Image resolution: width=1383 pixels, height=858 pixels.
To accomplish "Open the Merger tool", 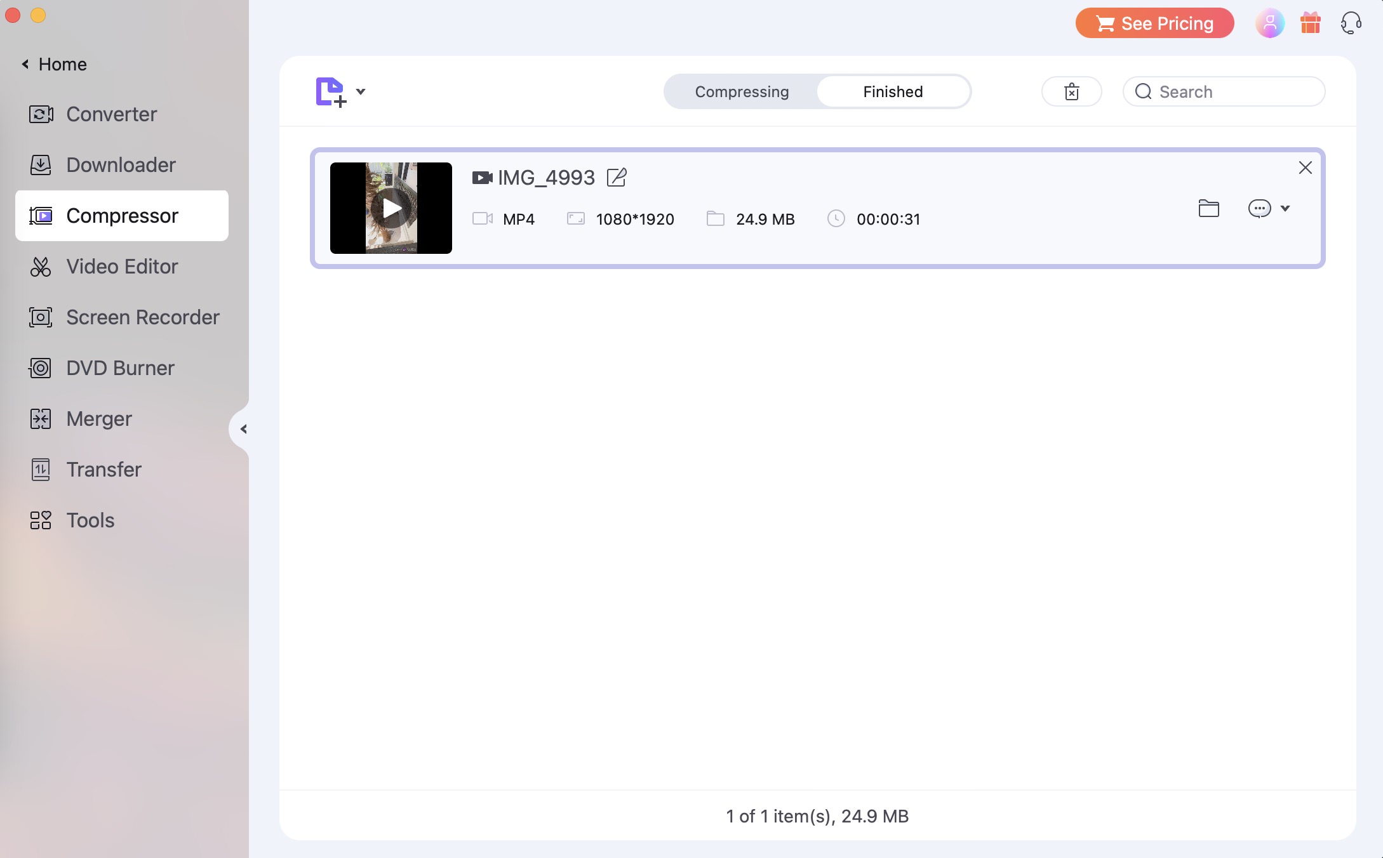I will click(122, 419).
